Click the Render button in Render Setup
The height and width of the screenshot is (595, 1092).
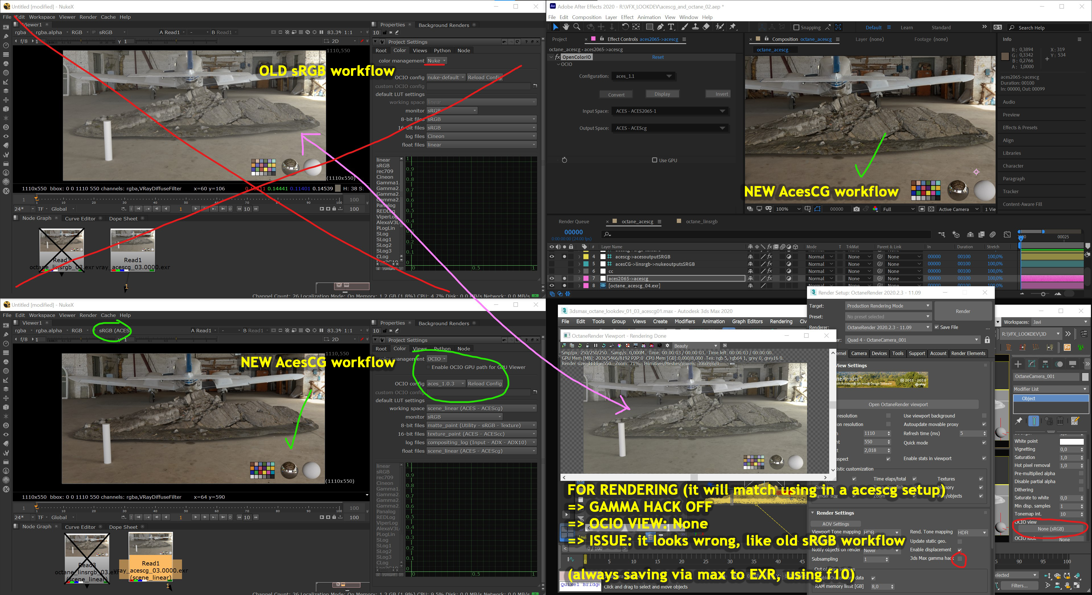coord(963,311)
